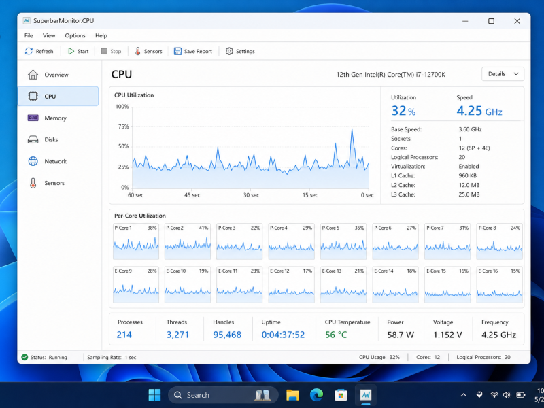Select the E-Core 12 utilization graph
Viewport: 544px width, 408px height.
[292, 284]
